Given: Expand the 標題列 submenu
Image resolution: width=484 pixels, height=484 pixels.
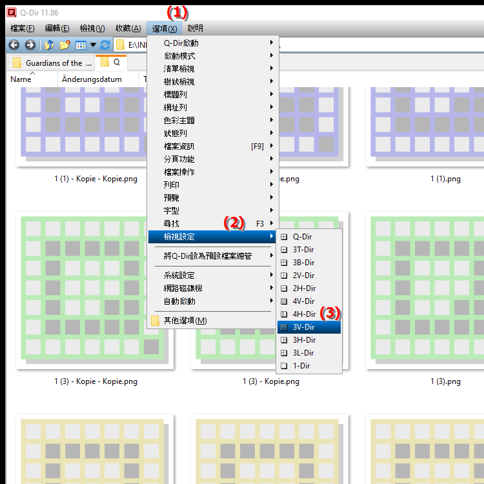Looking at the screenshot, I should 213,94.
